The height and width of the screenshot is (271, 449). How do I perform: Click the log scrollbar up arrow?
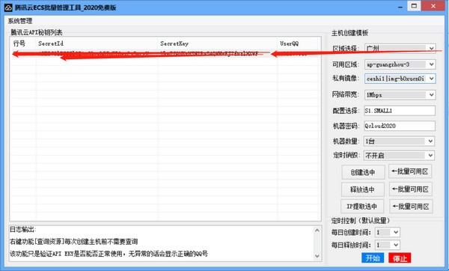coord(317,231)
